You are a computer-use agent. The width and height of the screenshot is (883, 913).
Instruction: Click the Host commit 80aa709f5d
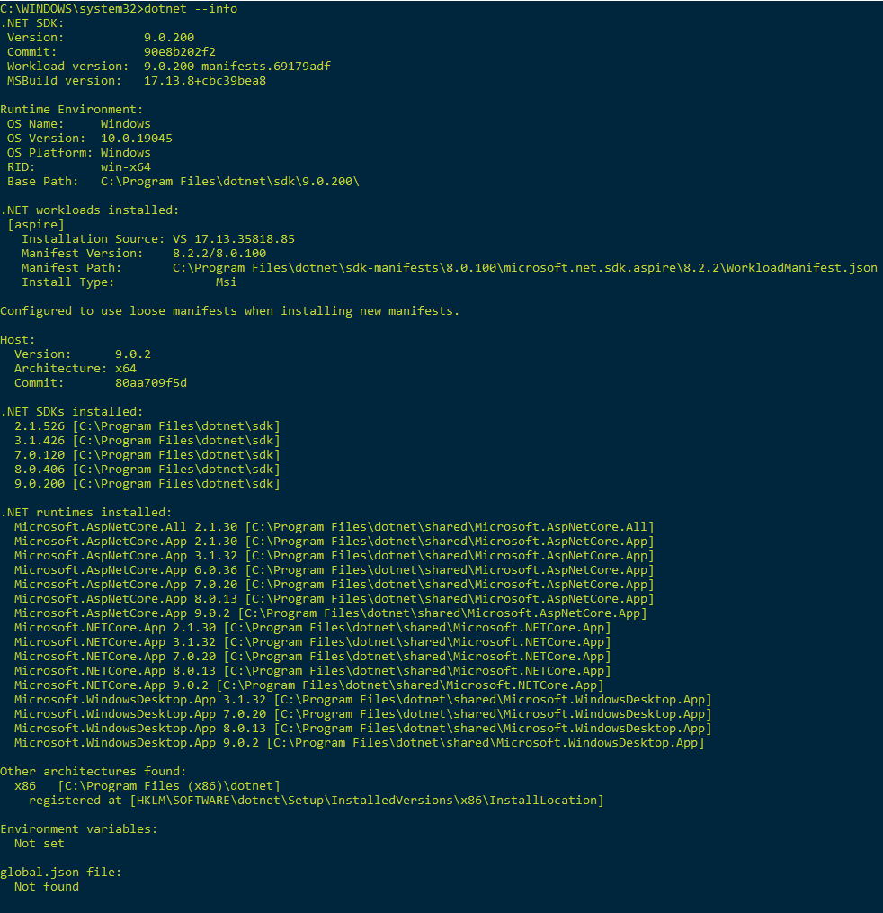pos(151,383)
